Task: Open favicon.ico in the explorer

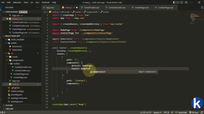Action: pos(17,47)
